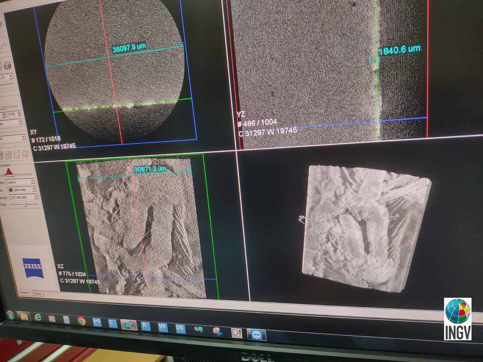Open the calculator taskbar icon
Screen dimensions: 483x362
[x=66, y=320]
